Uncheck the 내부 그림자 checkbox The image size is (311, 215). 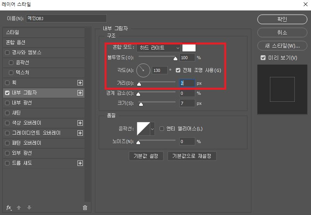coord(7,93)
